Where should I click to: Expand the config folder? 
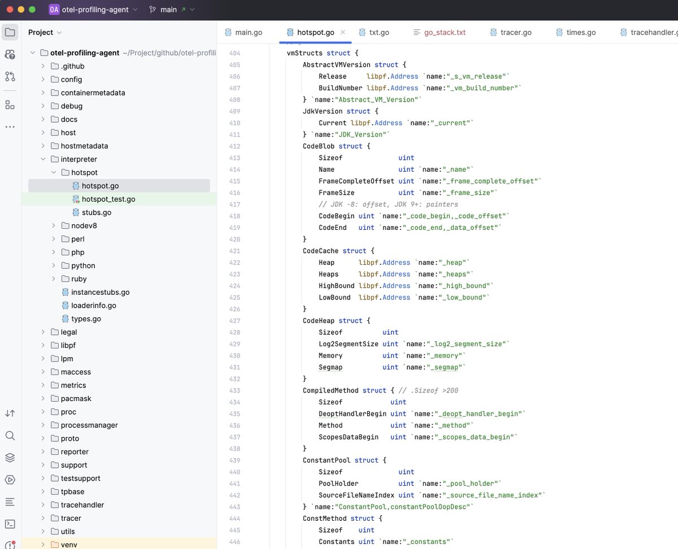(x=44, y=80)
